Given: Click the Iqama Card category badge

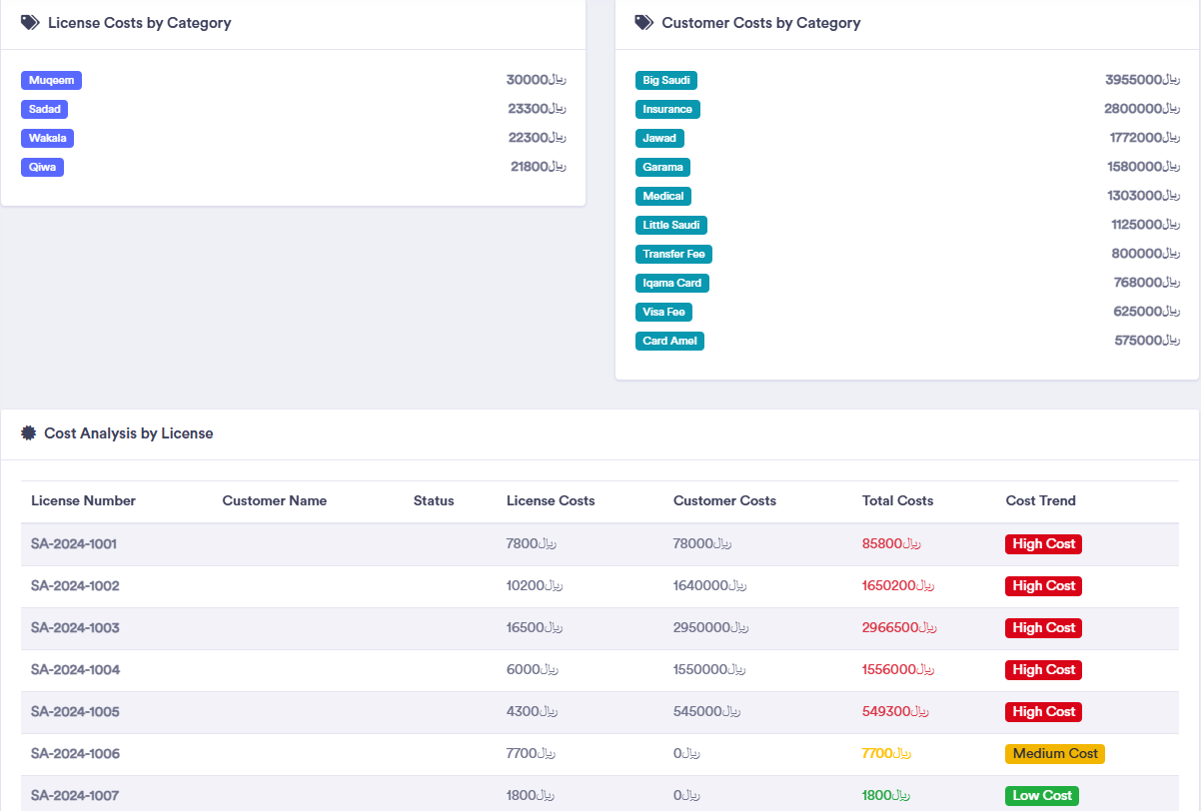Looking at the screenshot, I should point(672,283).
